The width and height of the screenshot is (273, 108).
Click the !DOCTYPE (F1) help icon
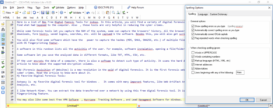coord(96,7)
